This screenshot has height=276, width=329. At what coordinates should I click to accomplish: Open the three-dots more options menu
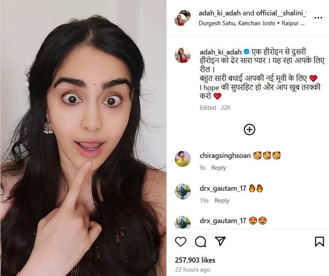click(318, 18)
